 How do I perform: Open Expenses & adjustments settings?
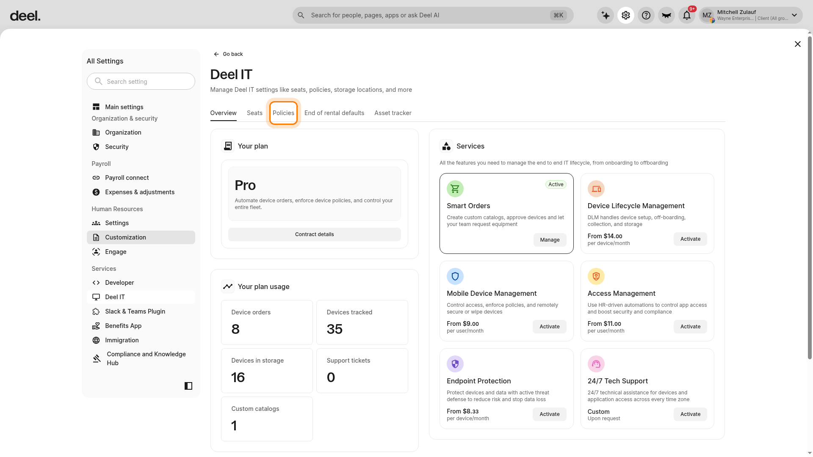point(141,192)
